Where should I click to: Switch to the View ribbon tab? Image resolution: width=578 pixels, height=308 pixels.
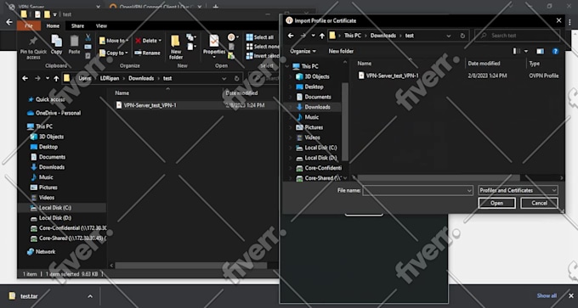coord(101,25)
